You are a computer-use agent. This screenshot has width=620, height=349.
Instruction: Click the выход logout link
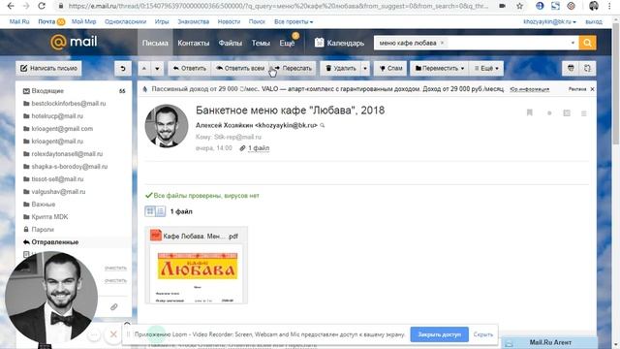click(594, 21)
